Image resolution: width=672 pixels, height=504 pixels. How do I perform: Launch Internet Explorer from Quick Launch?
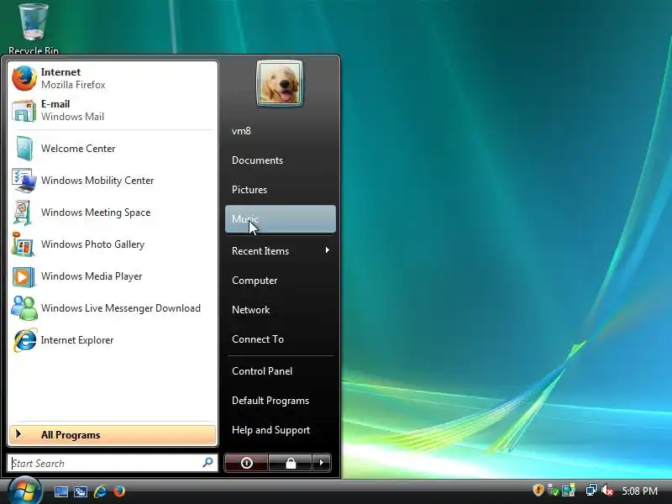tap(100, 491)
